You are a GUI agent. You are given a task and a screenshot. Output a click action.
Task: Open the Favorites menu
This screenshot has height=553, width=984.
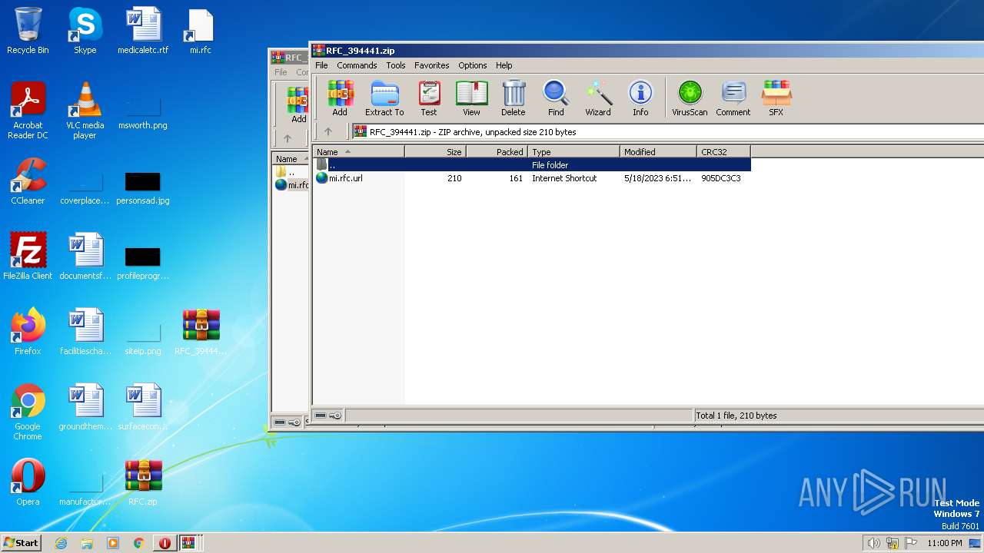(x=432, y=65)
